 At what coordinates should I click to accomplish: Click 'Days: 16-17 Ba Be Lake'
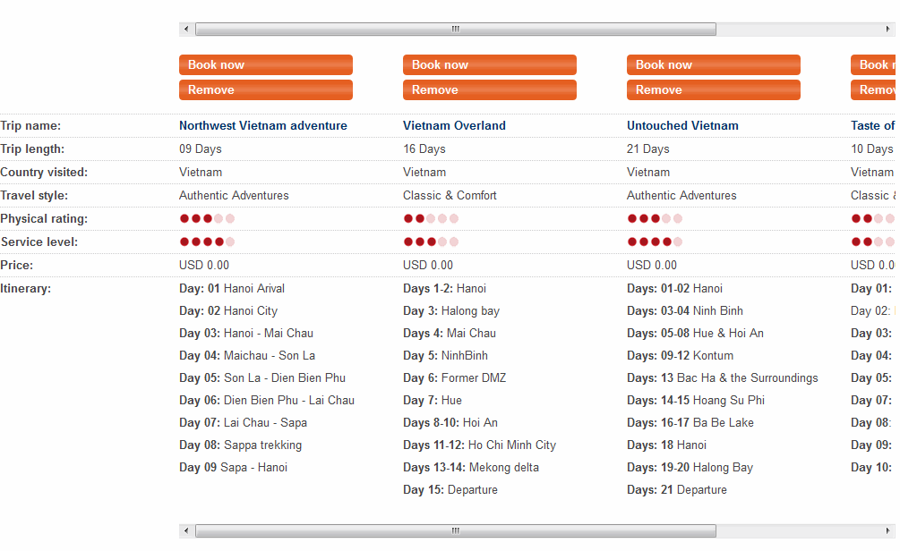690,422
